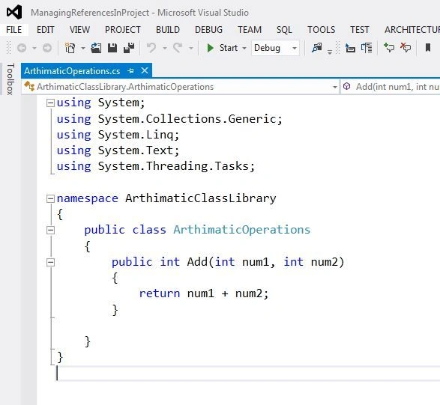Collapse the namespace ArthimaticClassLibrary block

pos(50,198)
